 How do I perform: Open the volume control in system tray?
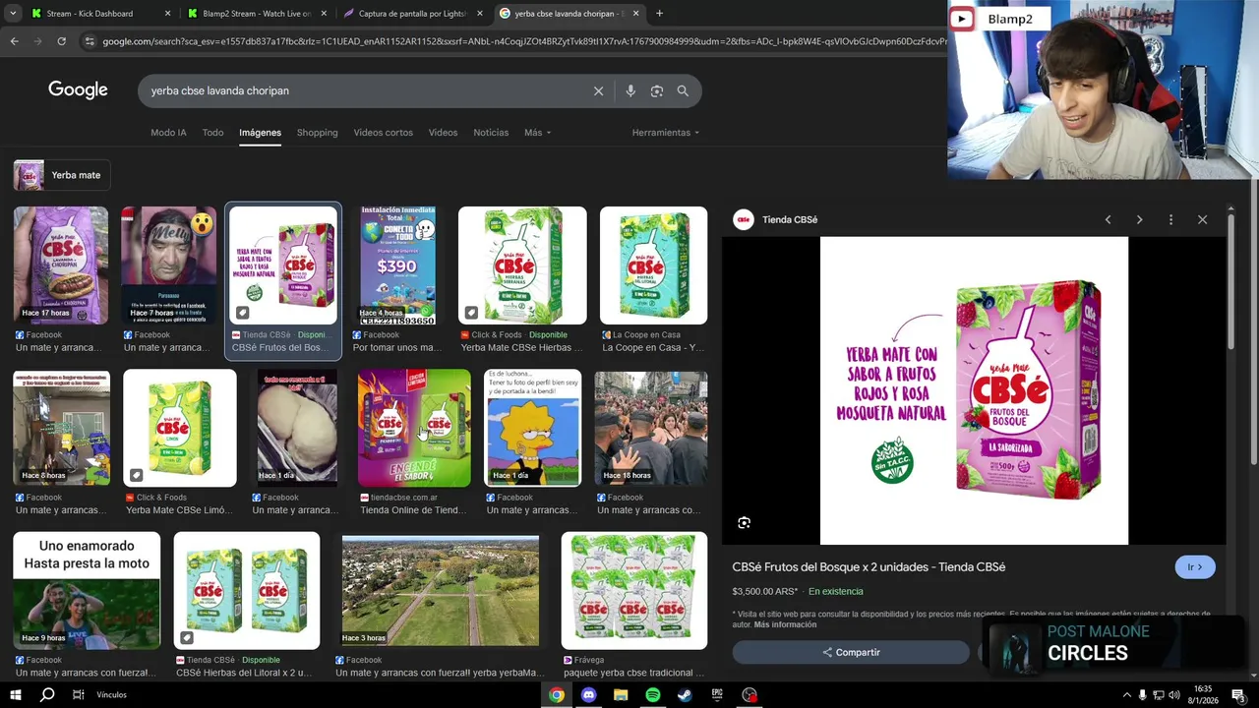tap(1175, 695)
